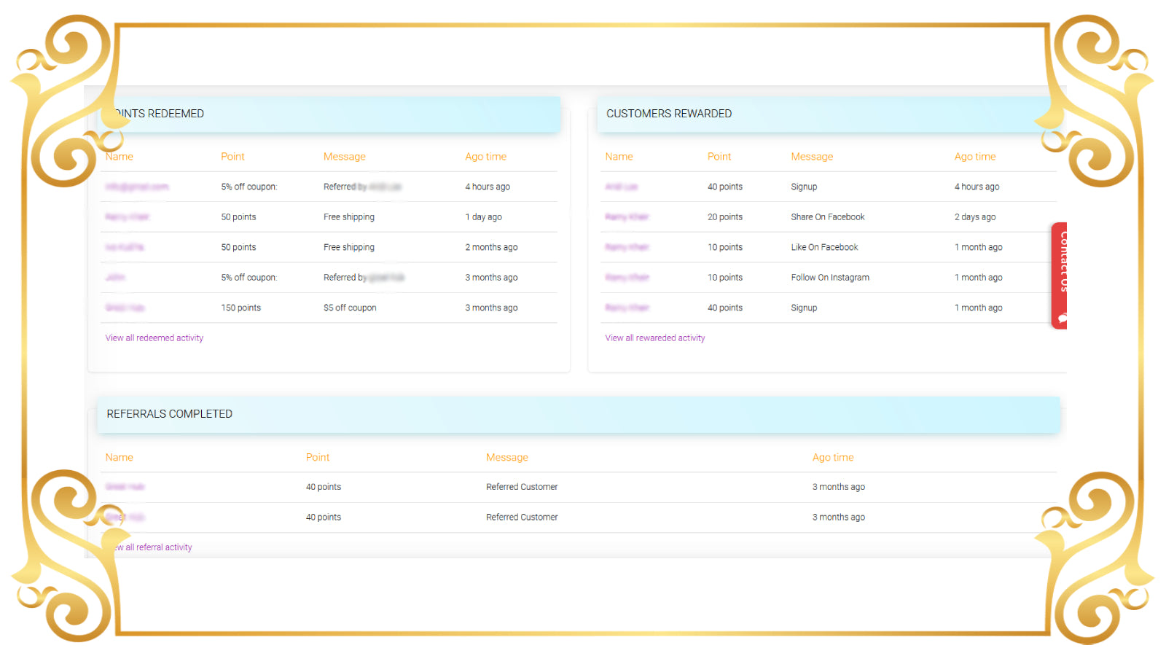
Task: Select the customer rewarded for Follow On Instagram
Action: (x=627, y=278)
